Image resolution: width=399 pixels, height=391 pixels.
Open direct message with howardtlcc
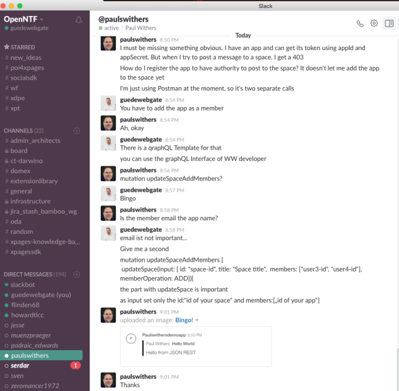24,315
